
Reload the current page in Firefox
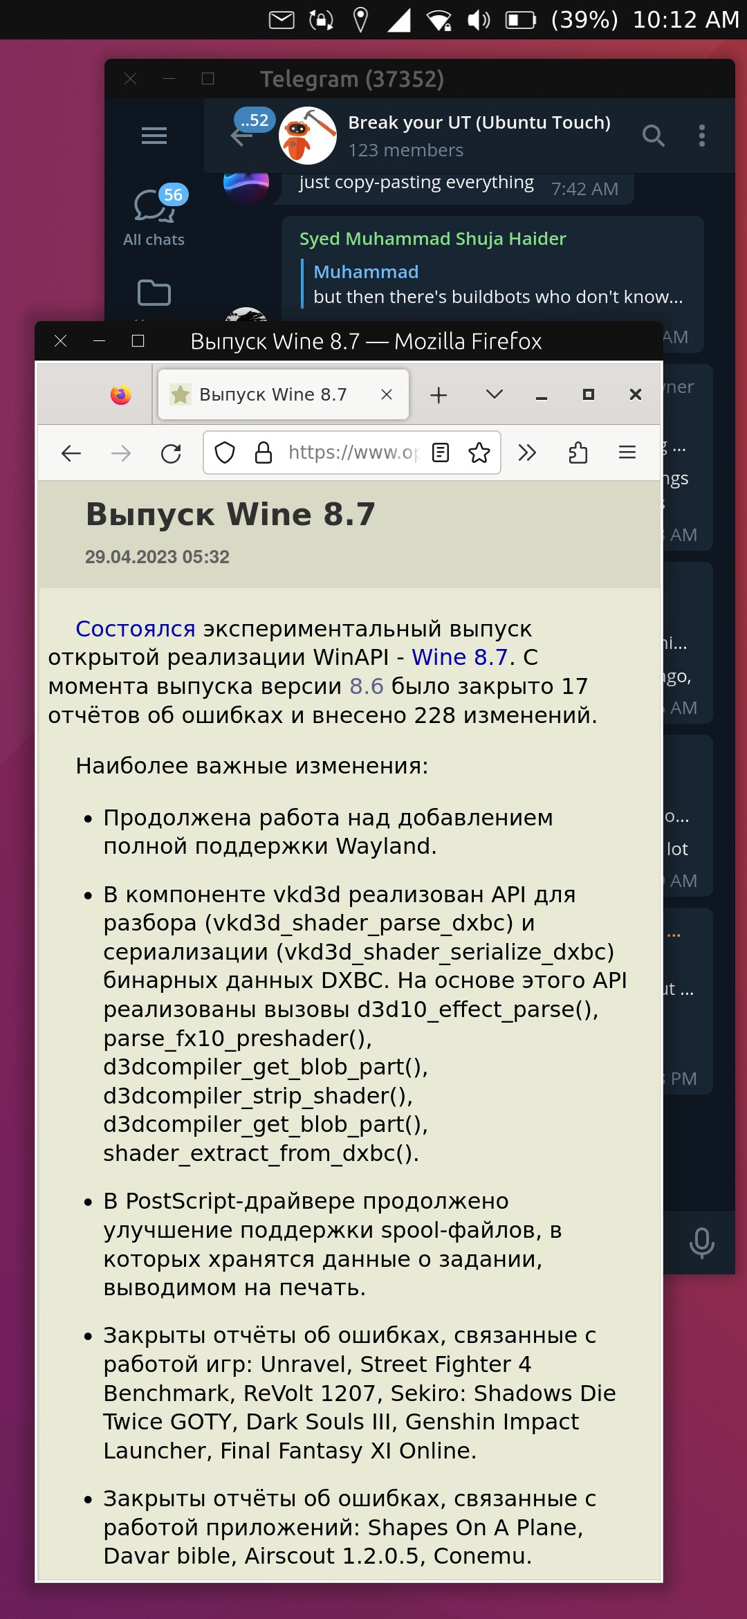pos(171,453)
